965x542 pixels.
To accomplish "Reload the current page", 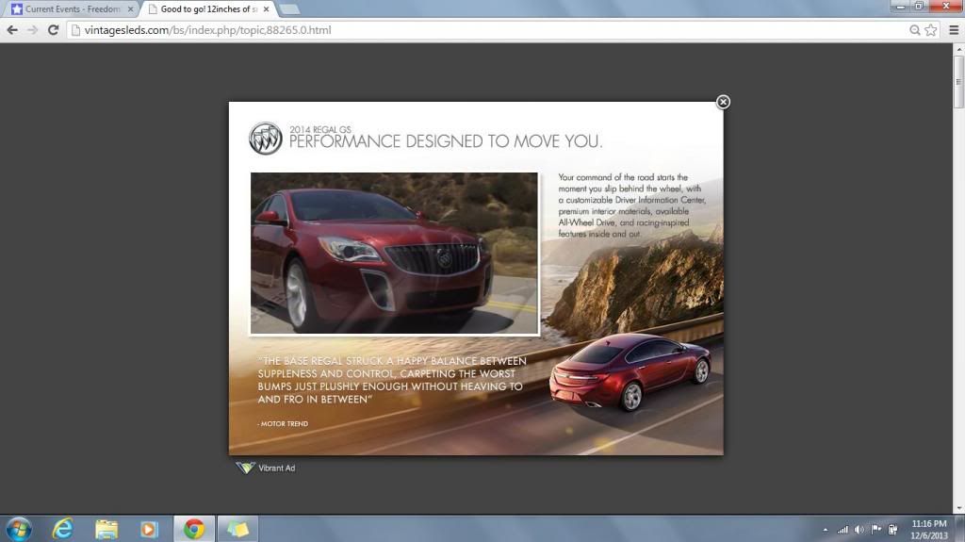I will coord(54,30).
